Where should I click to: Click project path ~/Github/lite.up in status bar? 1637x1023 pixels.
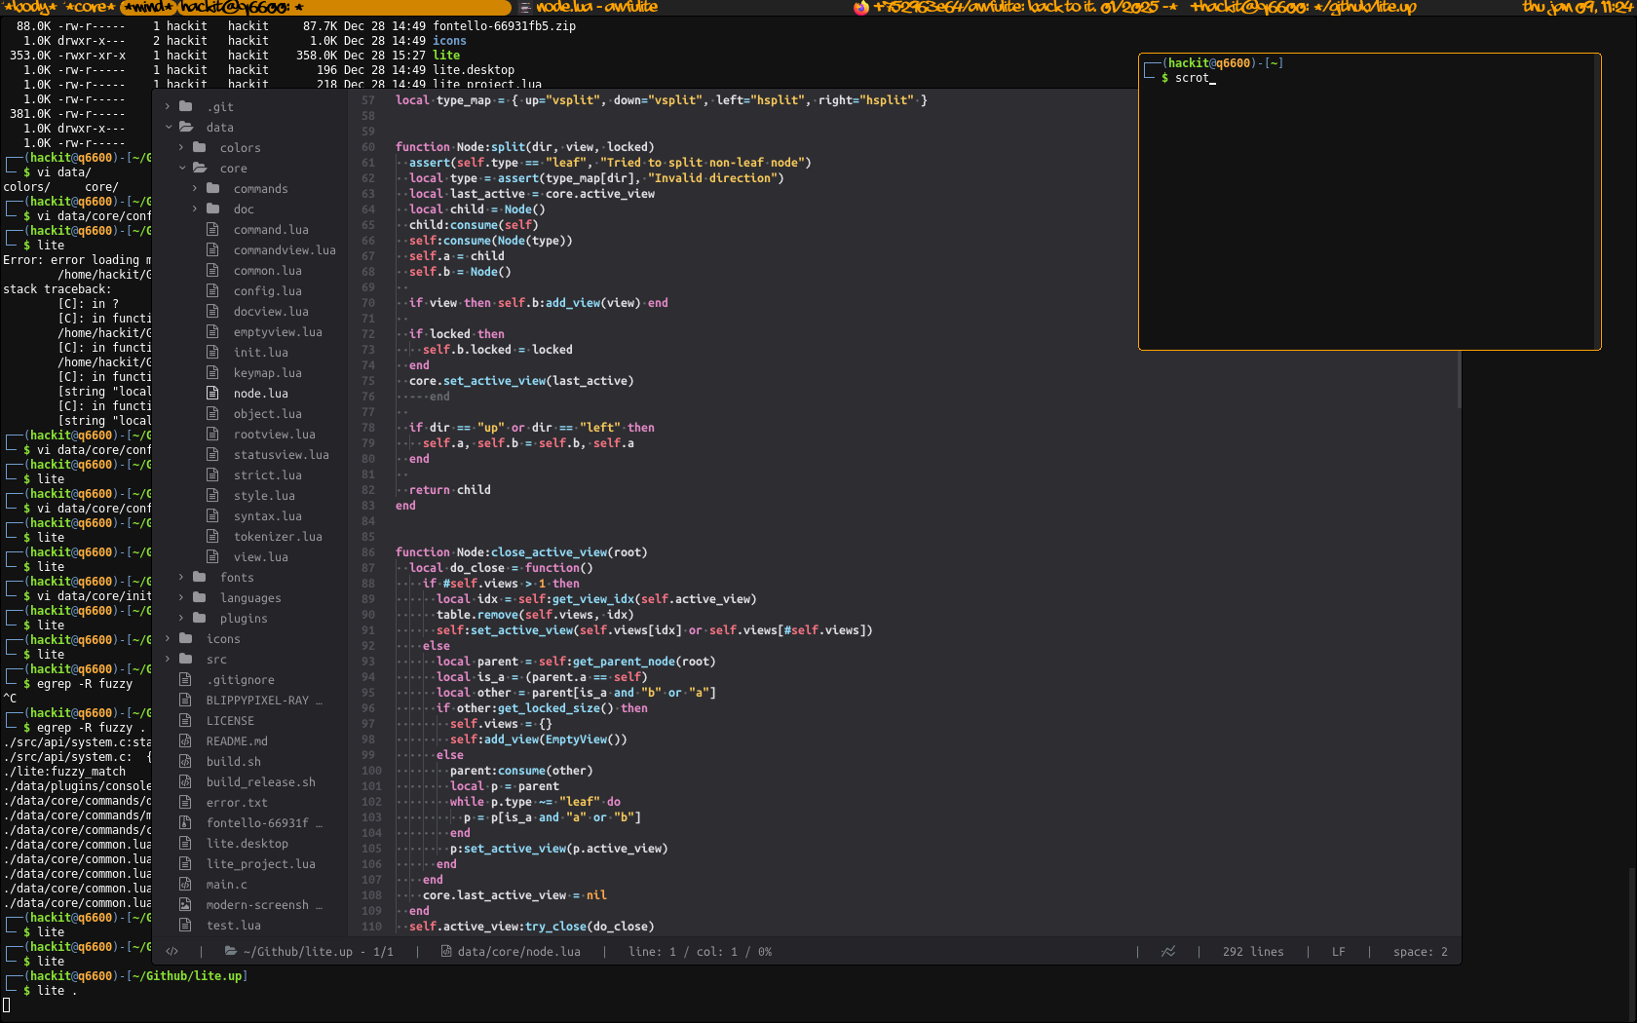309,952
